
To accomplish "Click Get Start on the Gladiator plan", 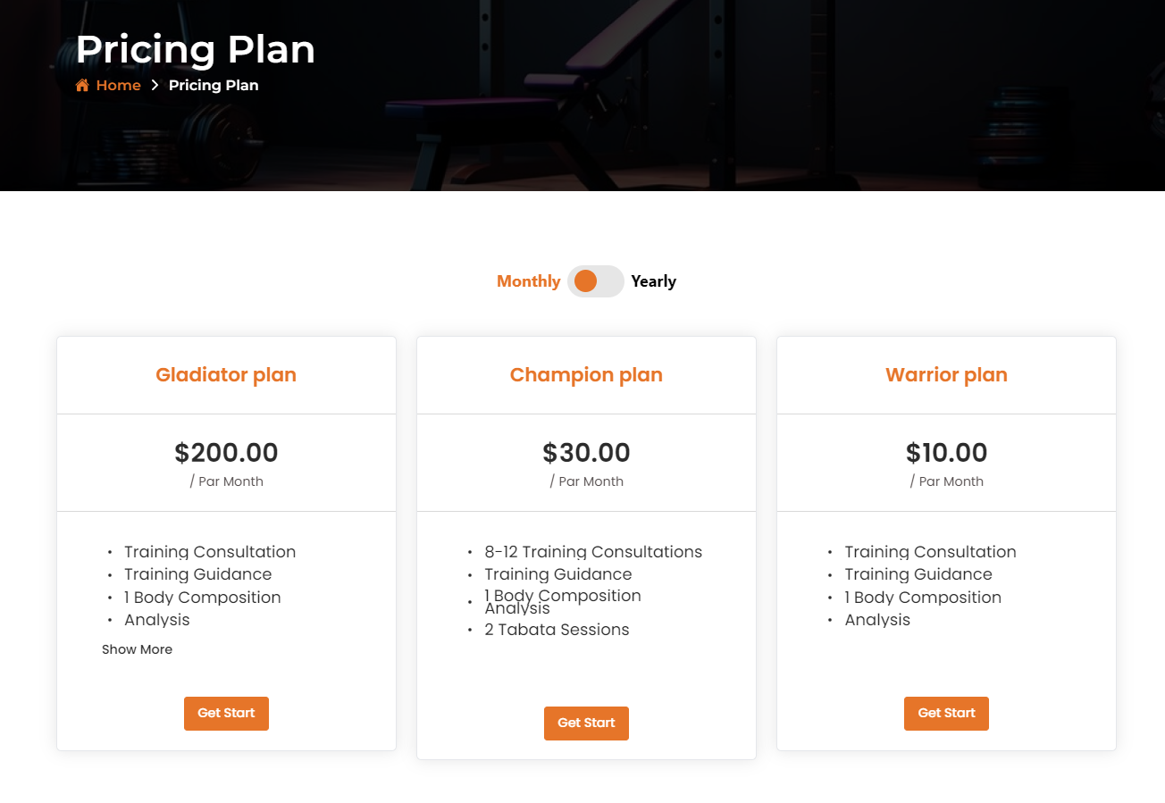I will coord(226,713).
